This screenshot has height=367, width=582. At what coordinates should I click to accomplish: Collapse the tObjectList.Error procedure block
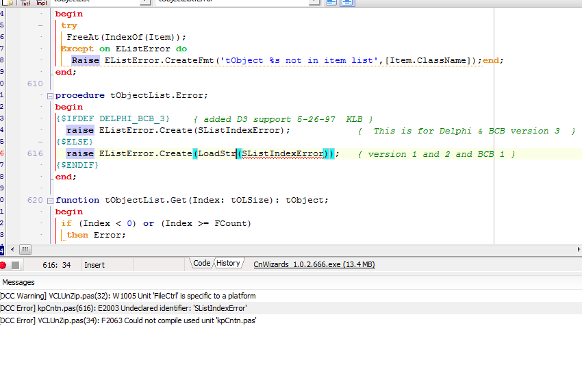(50, 96)
